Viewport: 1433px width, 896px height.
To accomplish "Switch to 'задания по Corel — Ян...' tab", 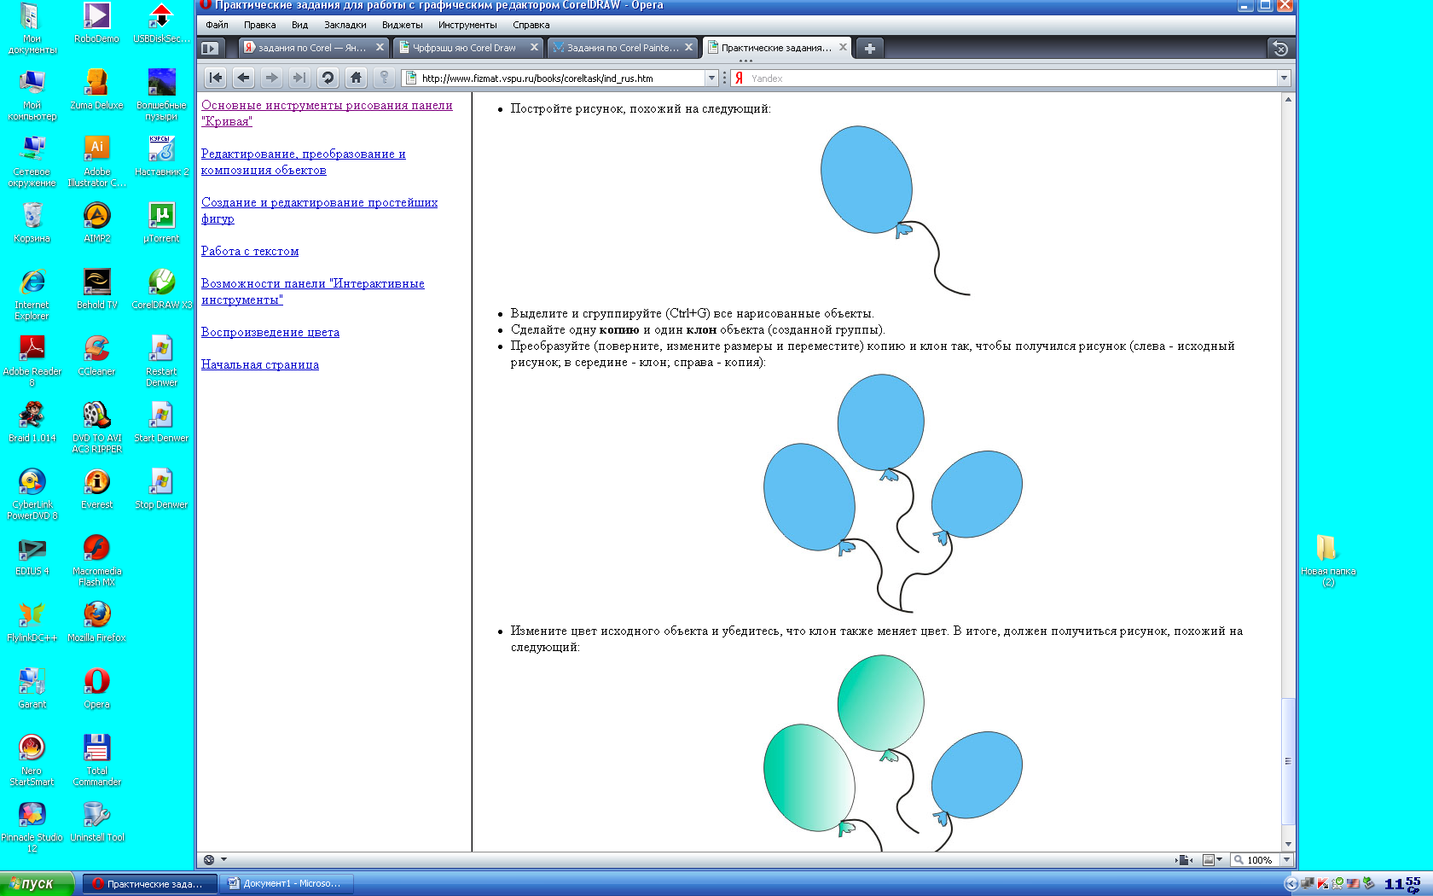I will click(x=313, y=48).
